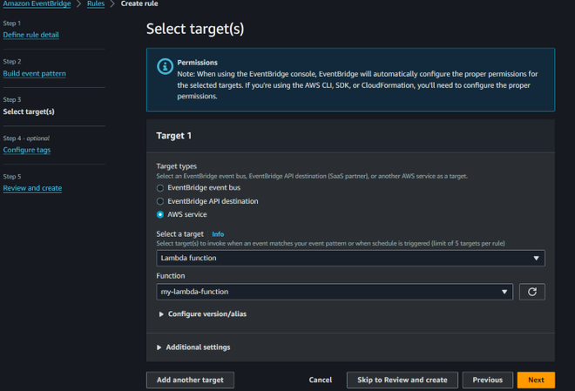Click Skip to Review and create

[x=402, y=380]
